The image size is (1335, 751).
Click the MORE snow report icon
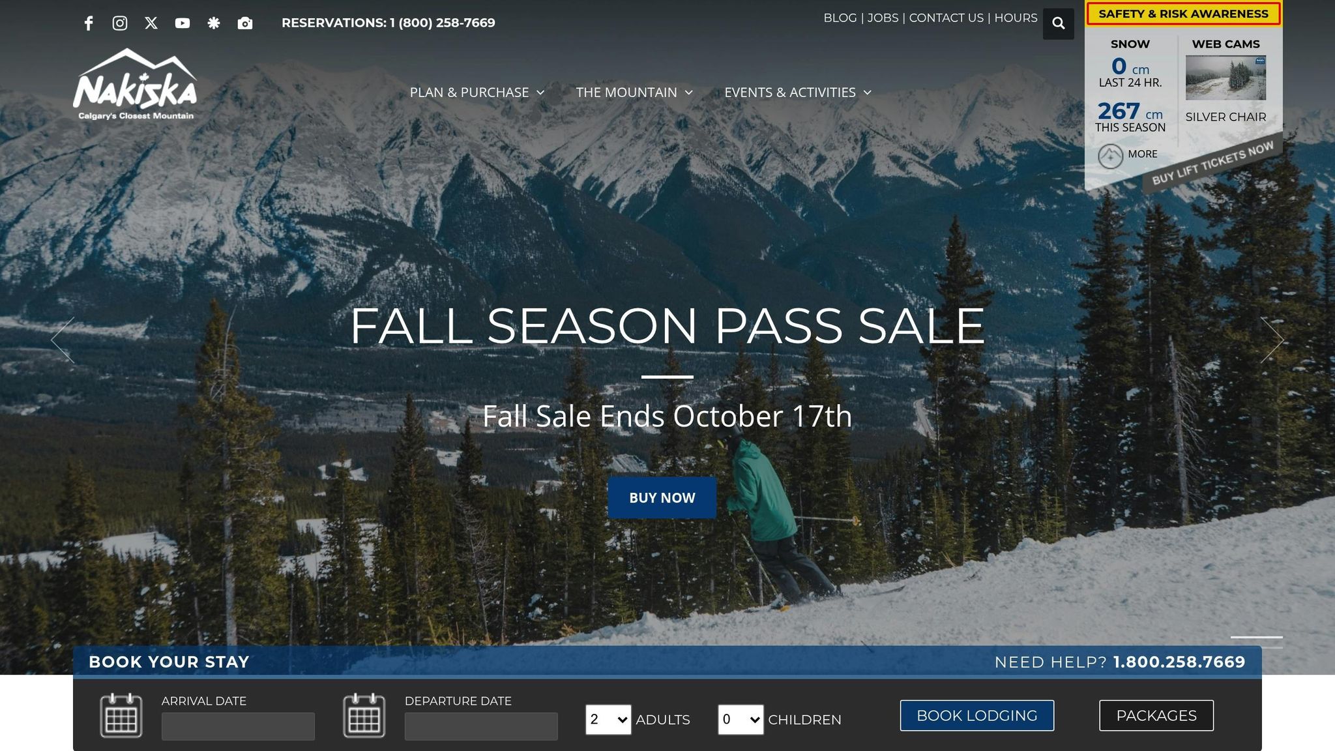[1110, 156]
